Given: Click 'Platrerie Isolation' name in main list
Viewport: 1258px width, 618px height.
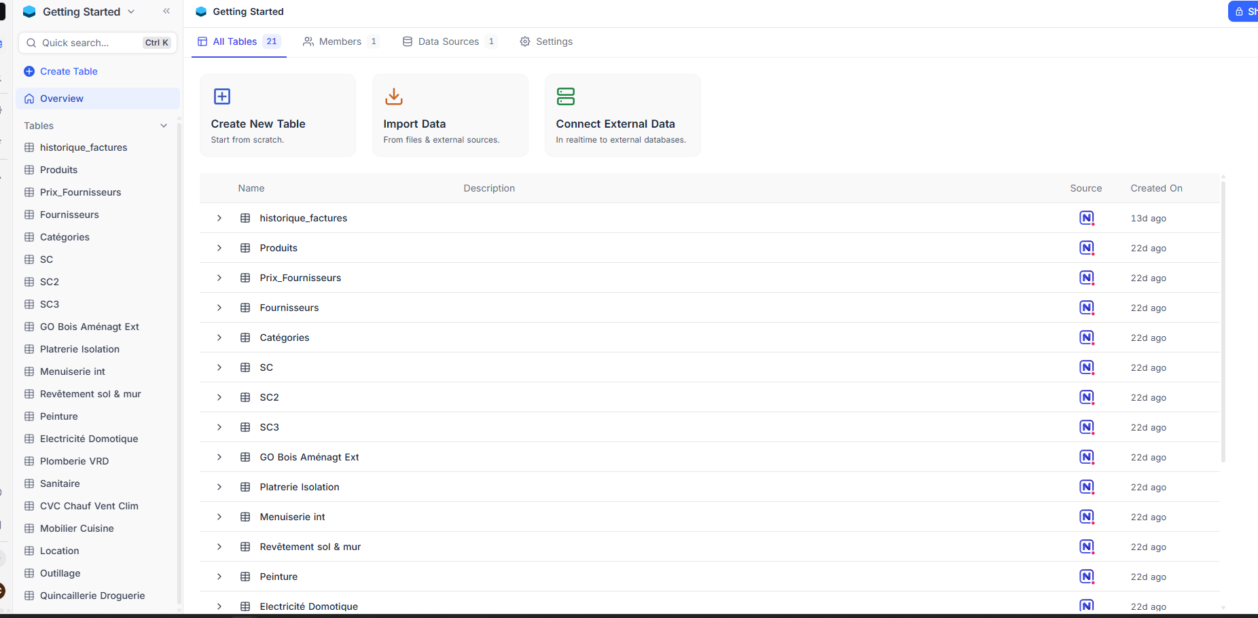Looking at the screenshot, I should coord(300,487).
